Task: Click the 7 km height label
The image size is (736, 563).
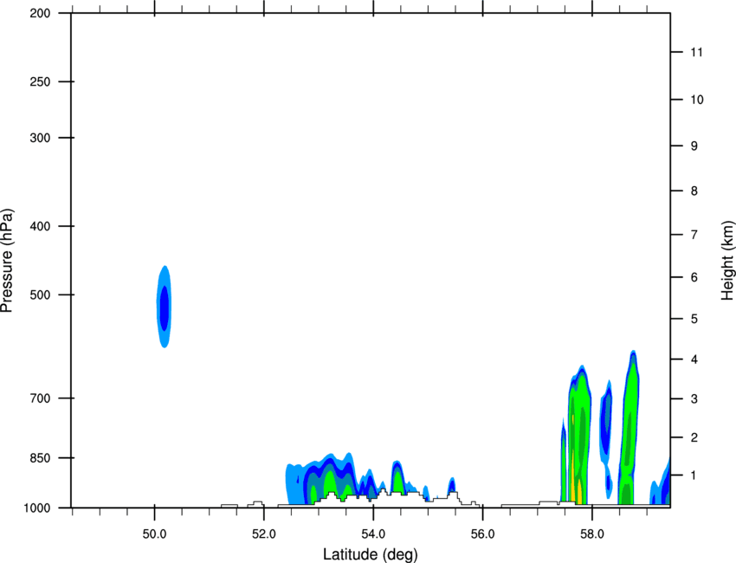Action: 694,235
